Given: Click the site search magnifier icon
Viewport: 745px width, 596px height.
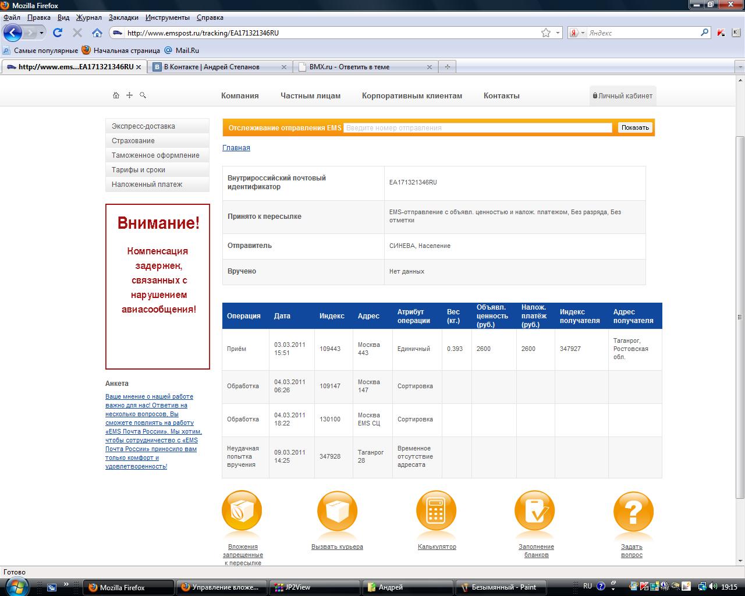Looking at the screenshot, I should 143,95.
